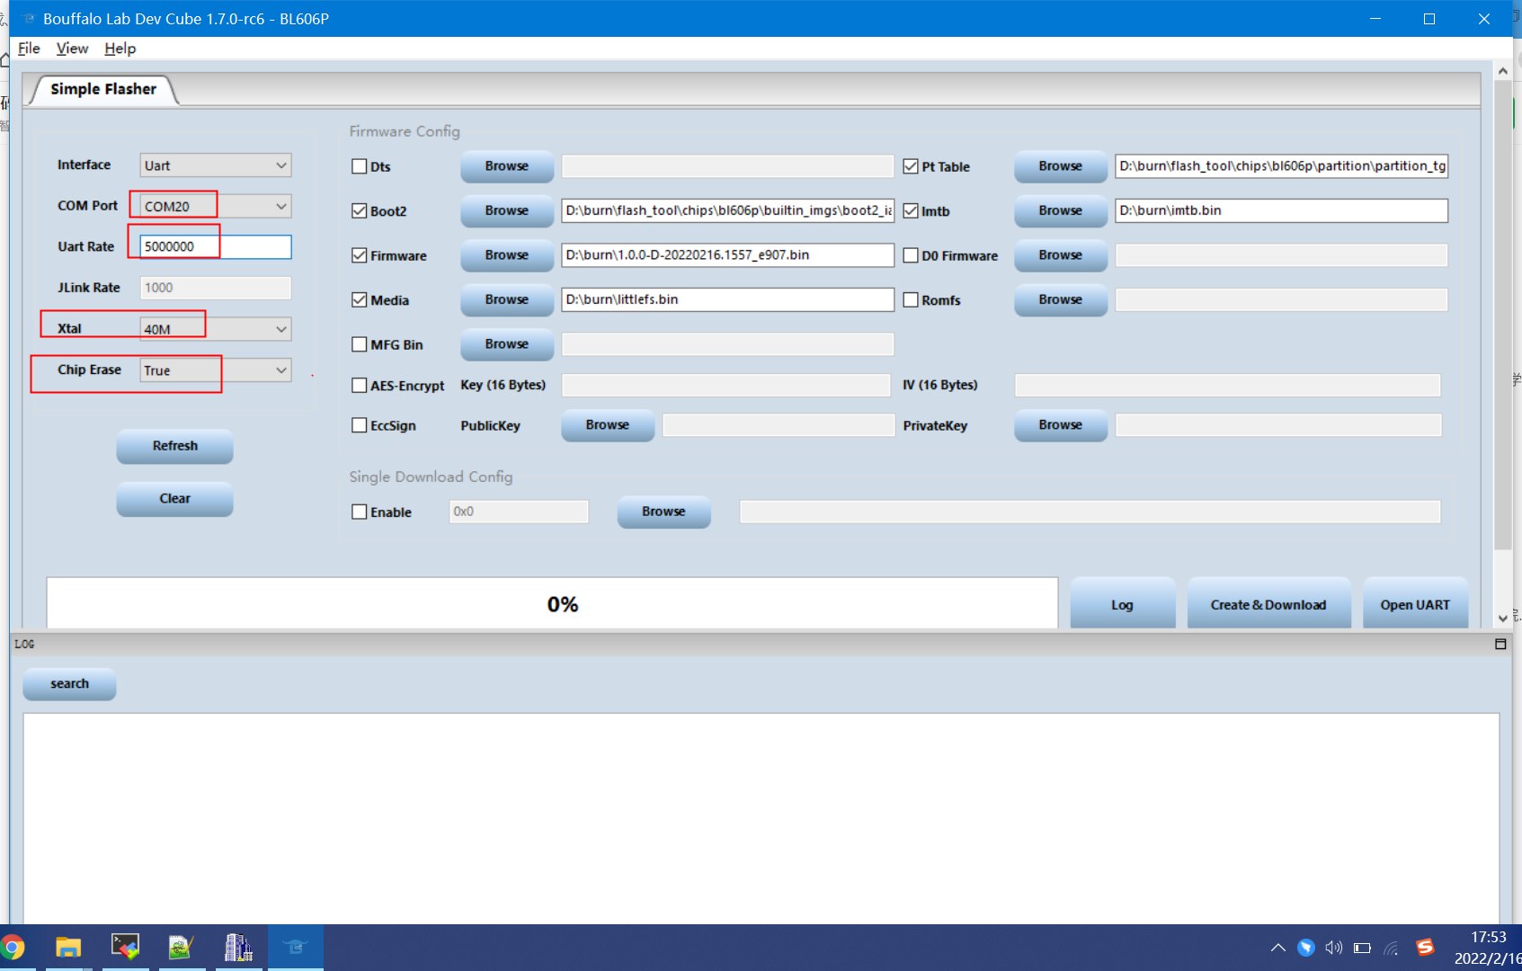Uncheck the Media checkbox
The height and width of the screenshot is (971, 1522).
[x=360, y=300]
